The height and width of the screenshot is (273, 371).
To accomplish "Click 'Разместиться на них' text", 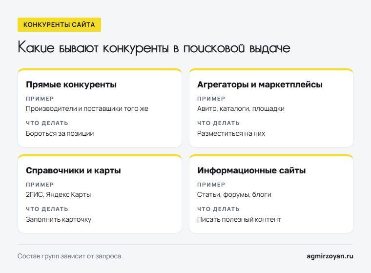I will [231, 133].
